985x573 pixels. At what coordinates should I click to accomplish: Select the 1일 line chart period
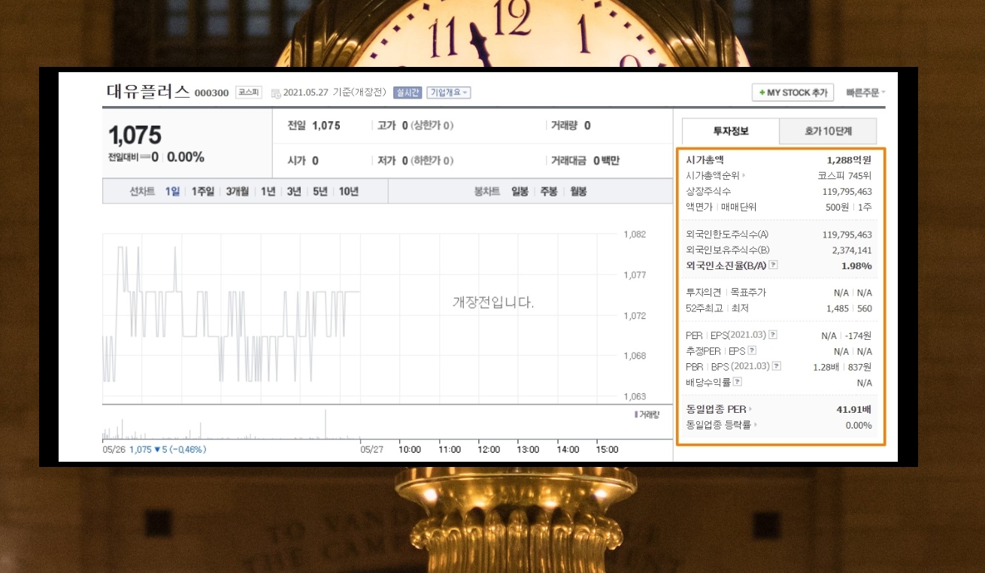coord(172,192)
